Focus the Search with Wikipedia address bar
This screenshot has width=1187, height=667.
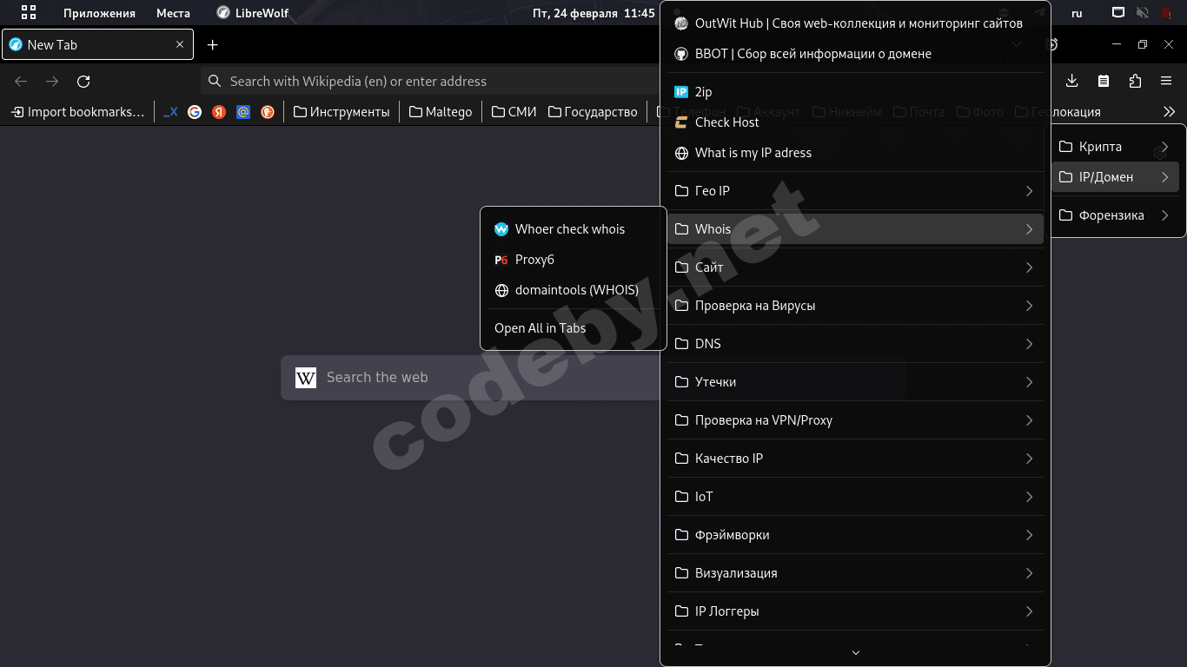431,81
